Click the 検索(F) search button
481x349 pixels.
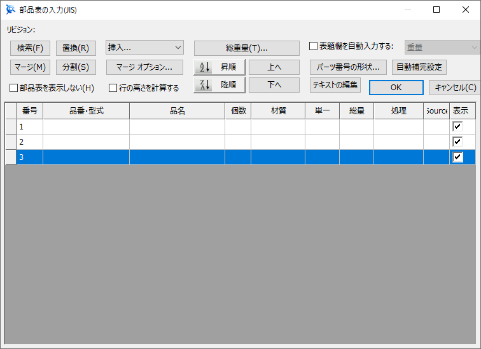30,48
